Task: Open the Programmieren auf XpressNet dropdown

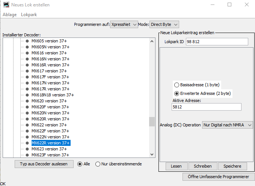Action: tap(124, 24)
